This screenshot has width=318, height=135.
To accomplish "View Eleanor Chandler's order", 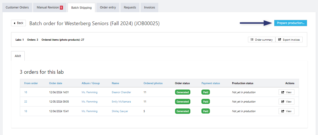I will pos(286,92).
